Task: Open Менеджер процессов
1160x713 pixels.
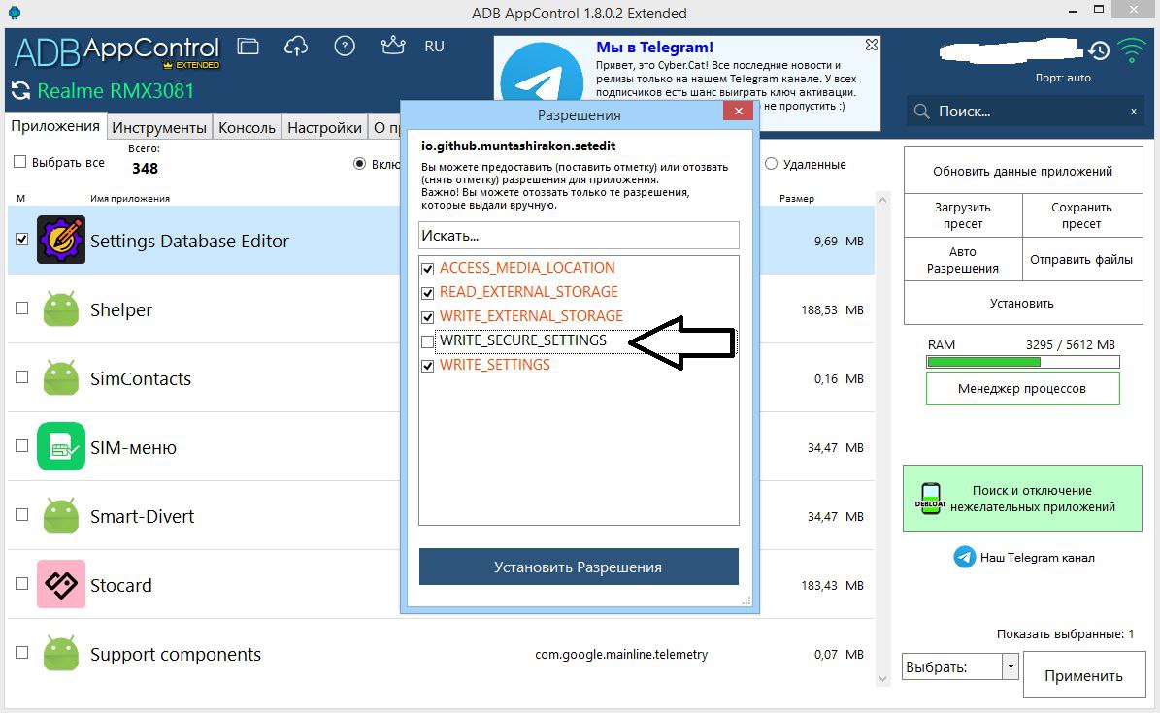Action: [x=1022, y=388]
